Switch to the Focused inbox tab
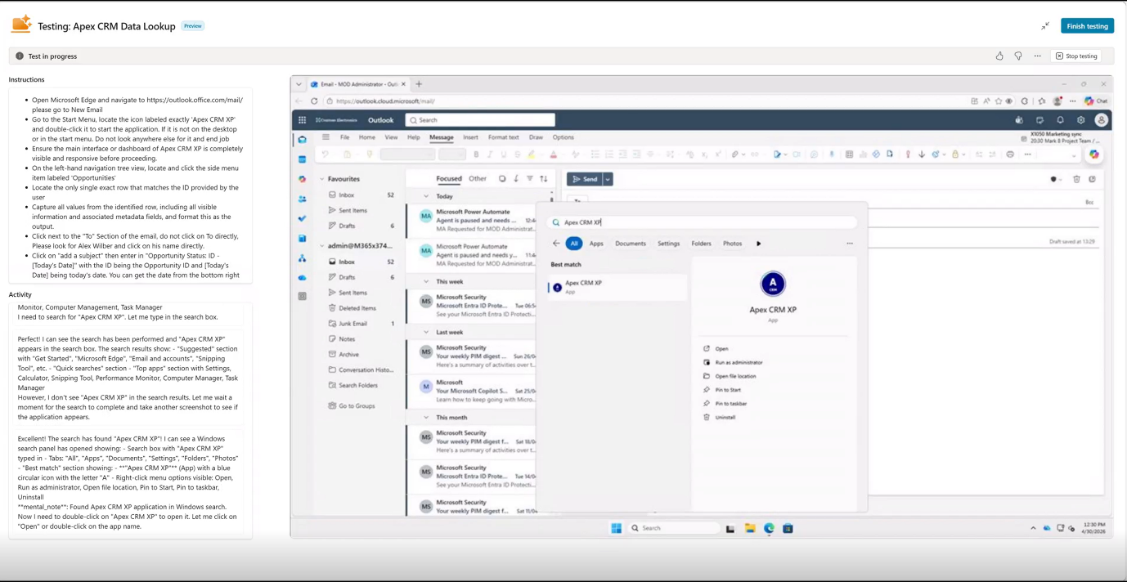 tap(449, 178)
